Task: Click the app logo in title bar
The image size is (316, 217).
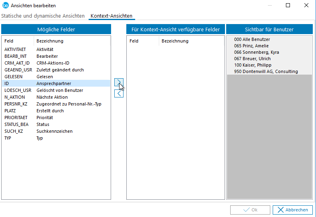Action: (5, 6)
